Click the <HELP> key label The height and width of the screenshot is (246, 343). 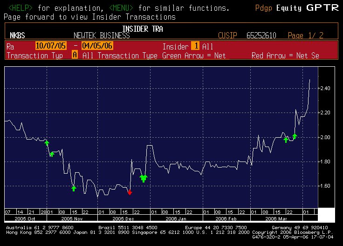pyautogui.click(x=21, y=8)
